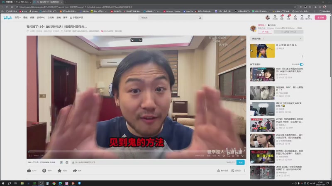Viewport: 332px width, 186px height.
Task: Focus the header search input field
Action: coord(168,18)
